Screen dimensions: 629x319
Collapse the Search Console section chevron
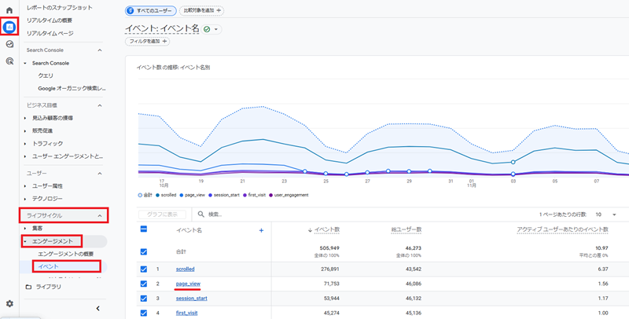tap(100, 50)
